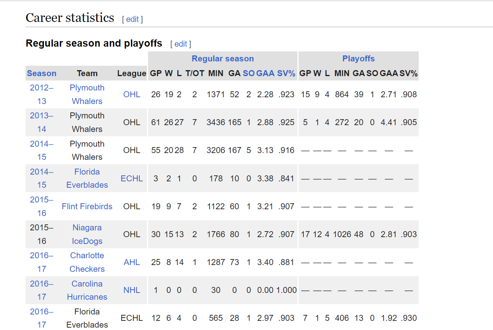Screen dimensions: 493x330
Task: Open the SV% column header link
Action: click(x=286, y=73)
